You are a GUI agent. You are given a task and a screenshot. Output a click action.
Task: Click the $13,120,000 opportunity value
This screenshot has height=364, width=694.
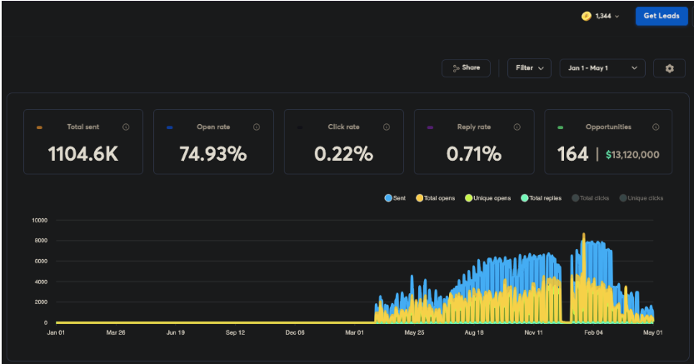632,155
